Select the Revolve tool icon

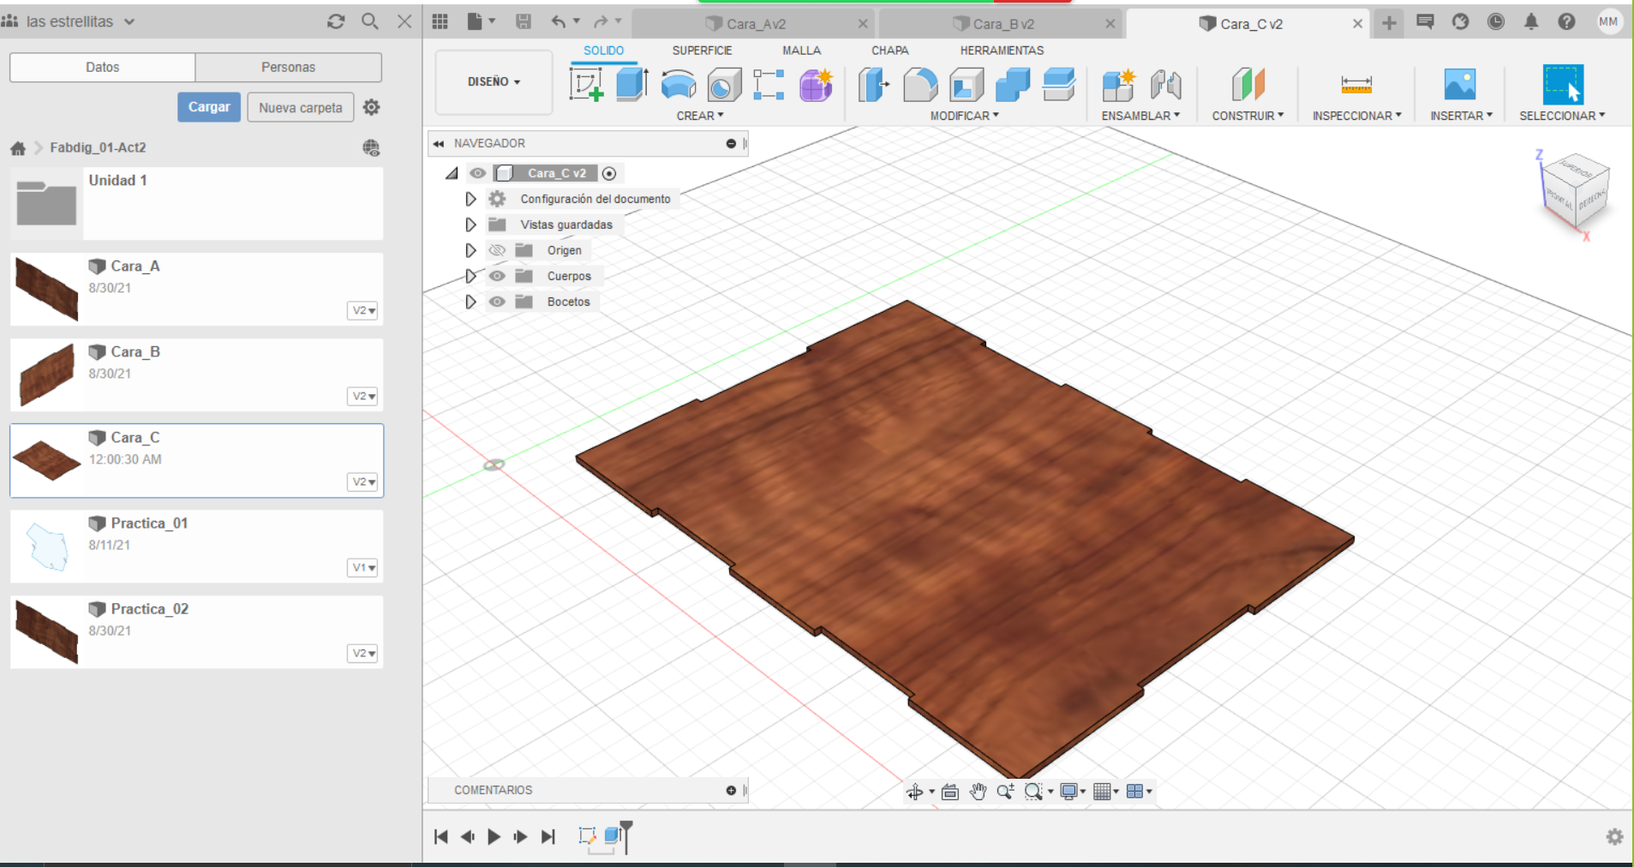click(x=679, y=85)
